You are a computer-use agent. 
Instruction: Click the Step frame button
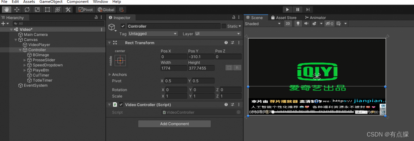308,10
